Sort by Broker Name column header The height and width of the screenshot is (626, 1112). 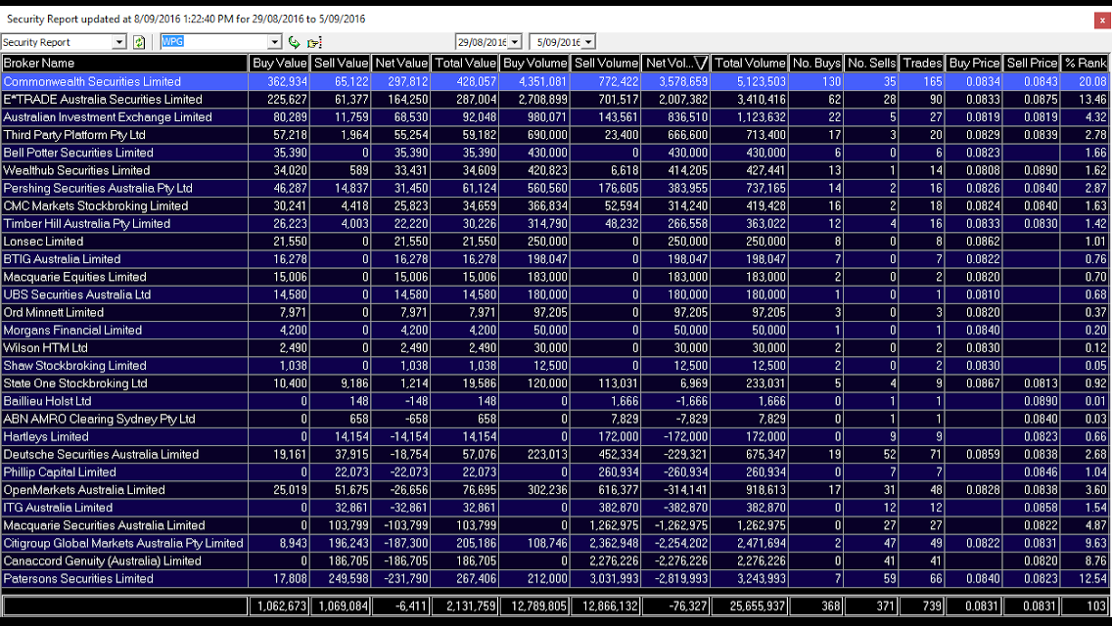click(x=125, y=64)
